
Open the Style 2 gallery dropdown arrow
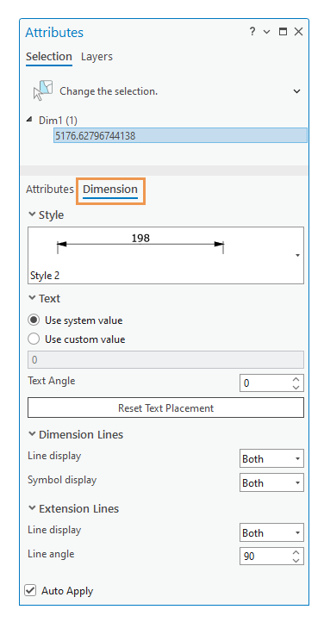pos(297,256)
